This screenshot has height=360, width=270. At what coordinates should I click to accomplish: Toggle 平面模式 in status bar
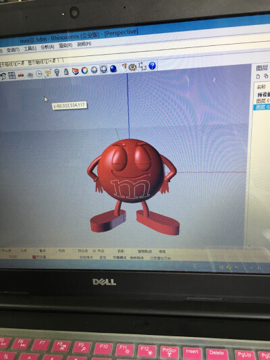coord(119,258)
